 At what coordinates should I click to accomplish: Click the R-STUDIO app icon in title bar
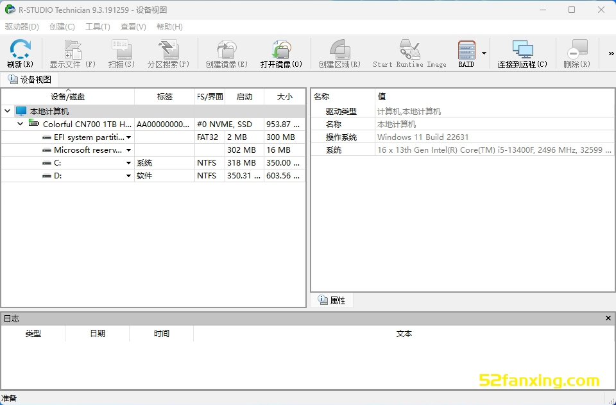(10, 10)
